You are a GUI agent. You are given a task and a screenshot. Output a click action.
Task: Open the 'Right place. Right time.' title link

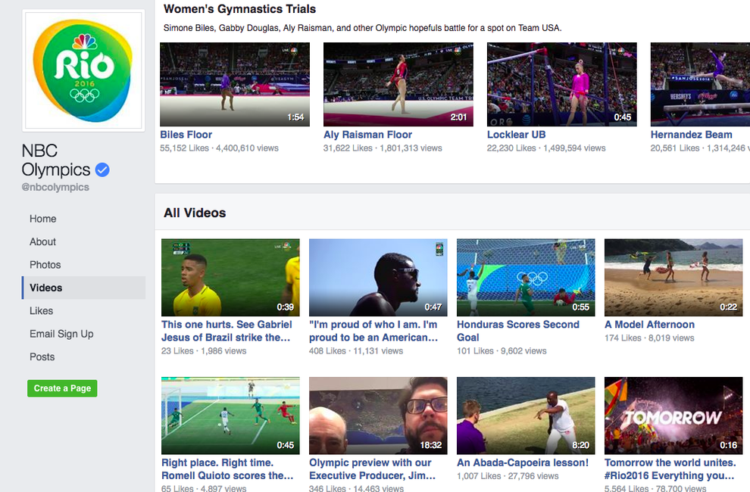click(x=228, y=469)
